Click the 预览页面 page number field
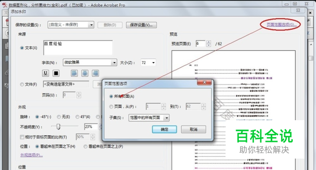This screenshot has width=316, height=170. pos(201,43)
